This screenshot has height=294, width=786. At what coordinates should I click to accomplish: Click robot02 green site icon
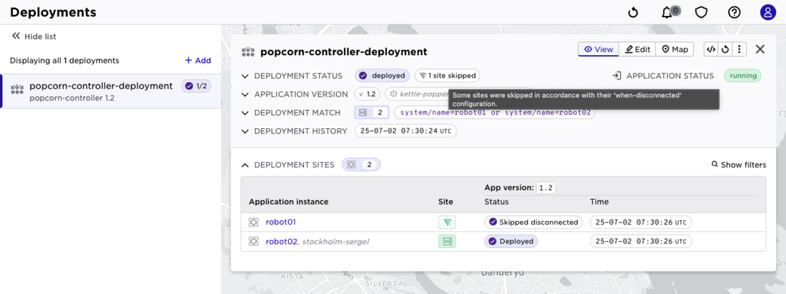coord(447,241)
